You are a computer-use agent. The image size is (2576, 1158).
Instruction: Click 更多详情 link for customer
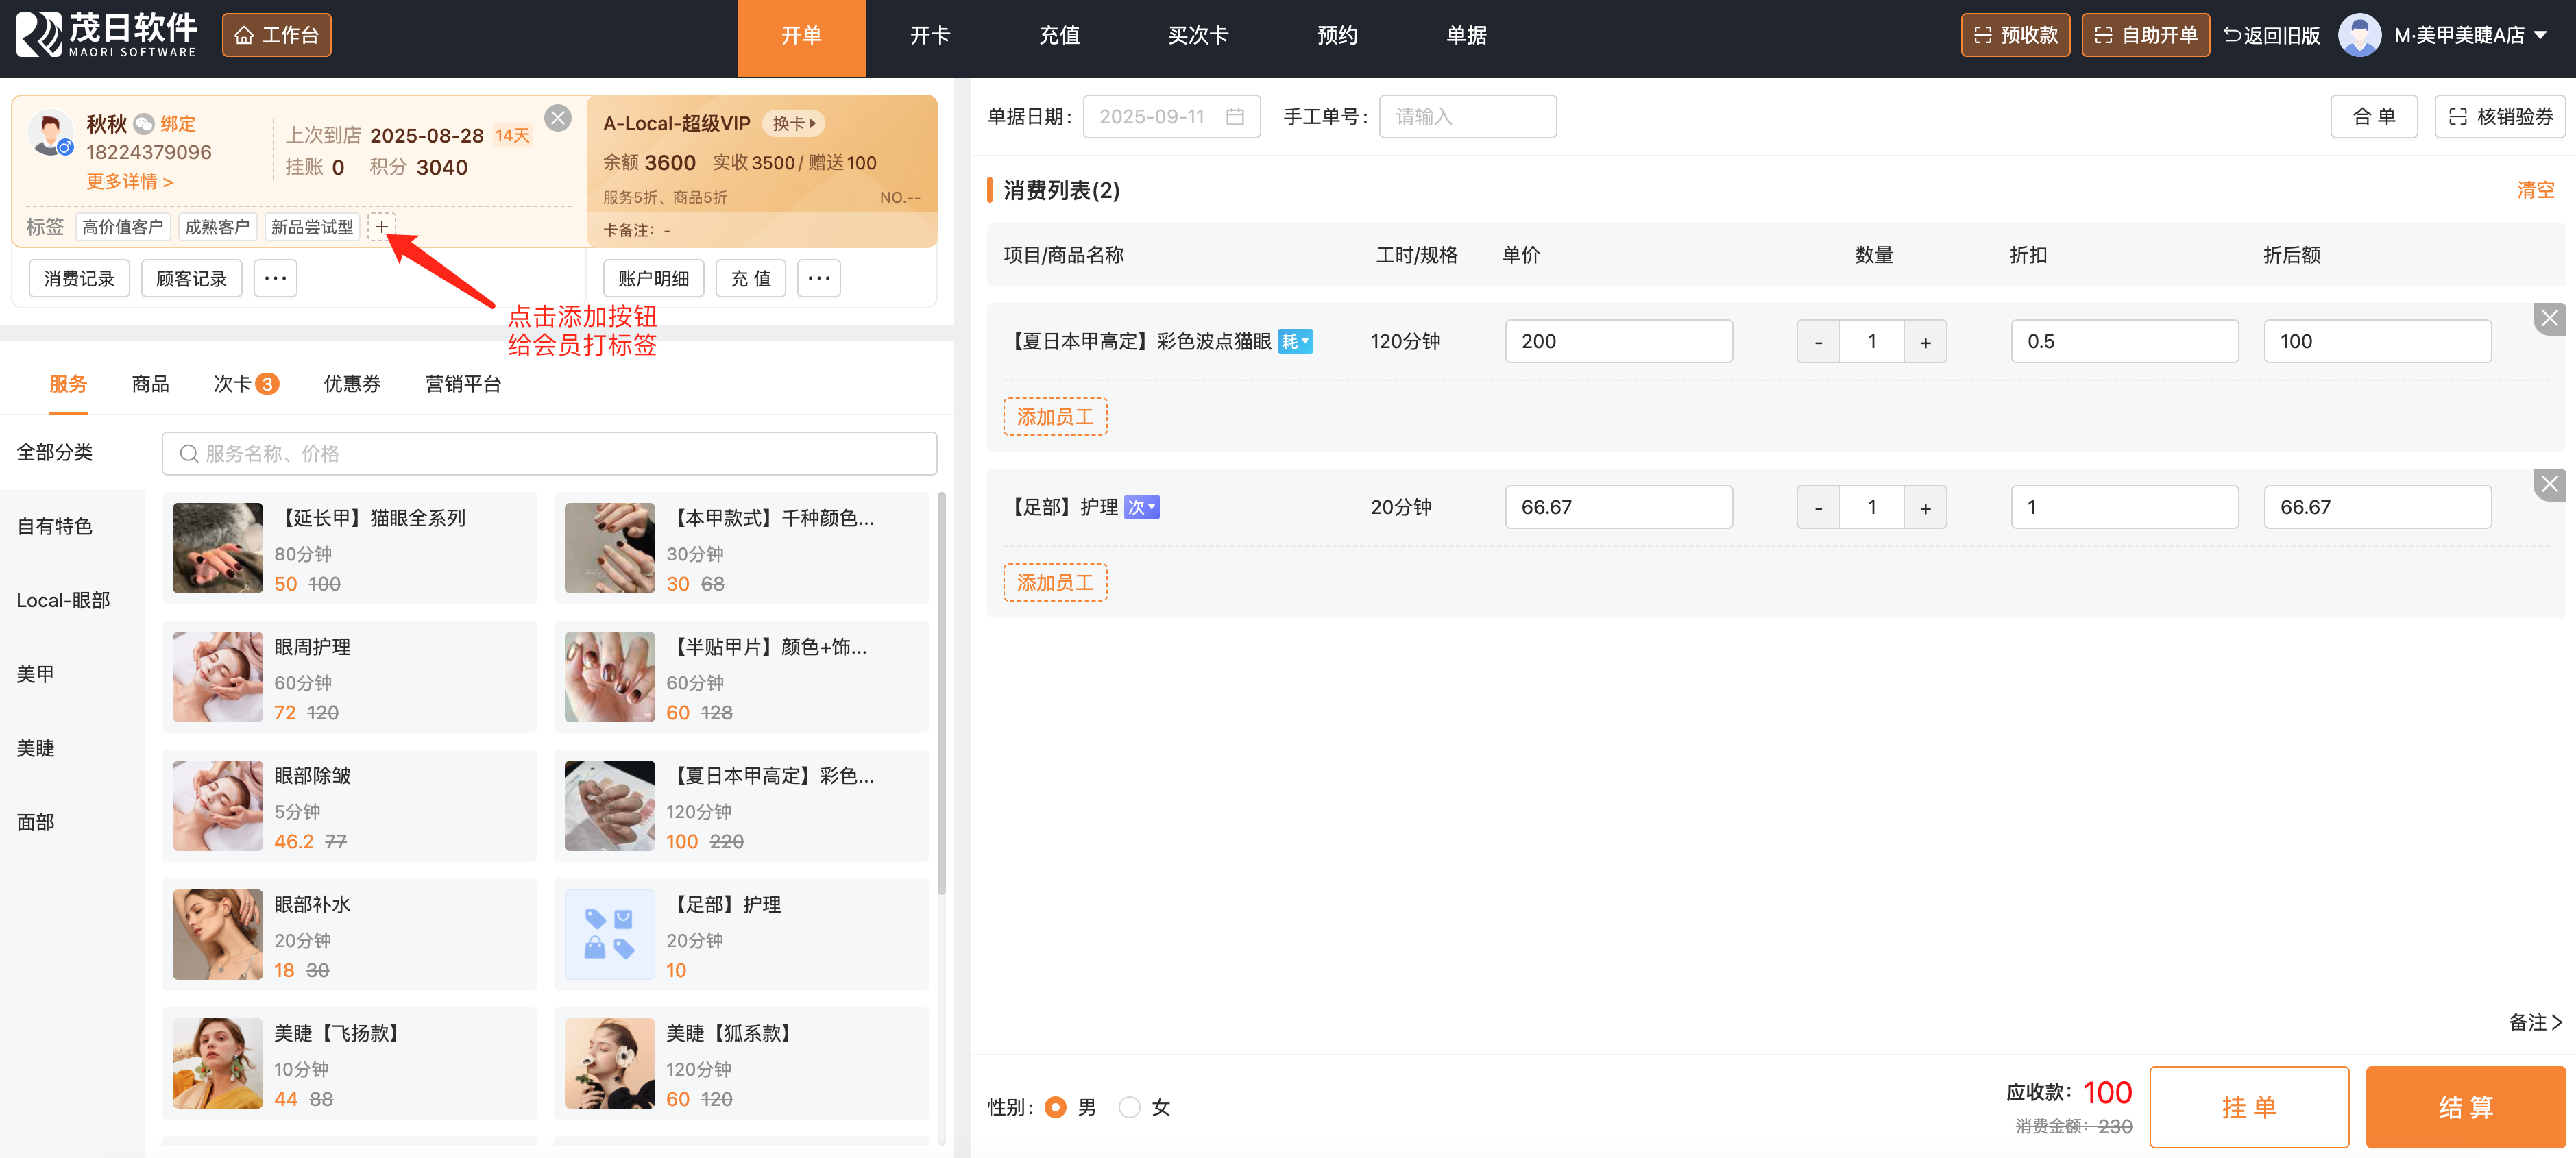[x=129, y=181]
